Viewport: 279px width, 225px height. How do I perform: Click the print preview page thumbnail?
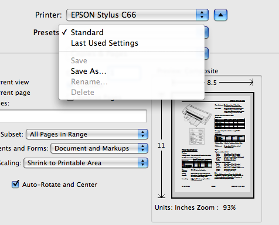tap(213, 145)
